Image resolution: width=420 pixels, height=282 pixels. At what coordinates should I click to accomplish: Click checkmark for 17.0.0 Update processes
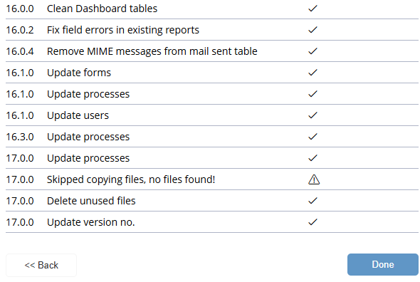point(313,158)
